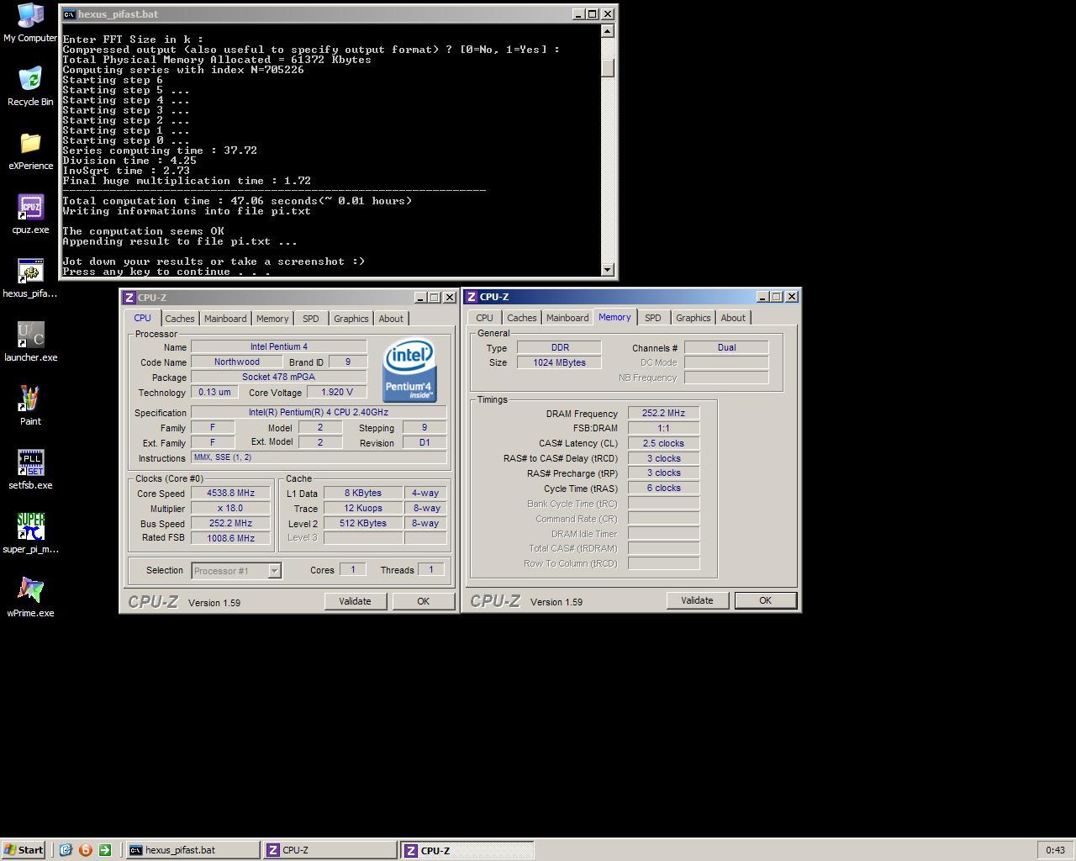Click Validate in CPU window
Viewport: 1076px width, 861px height.
coord(355,601)
